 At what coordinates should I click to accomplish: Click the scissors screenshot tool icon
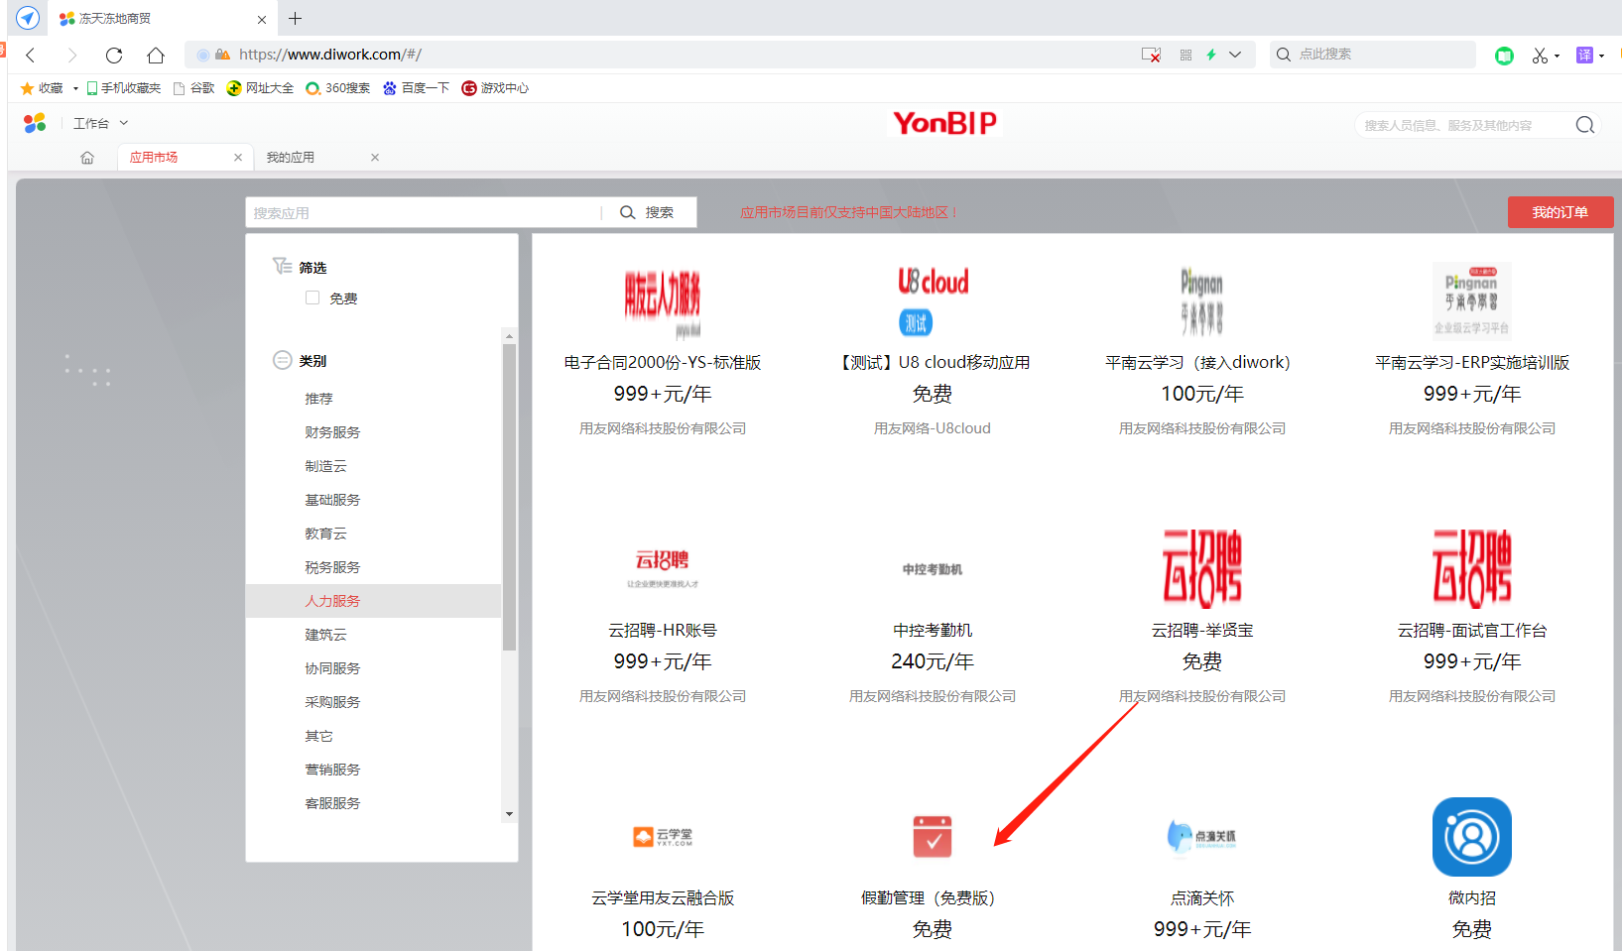coord(1540,56)
